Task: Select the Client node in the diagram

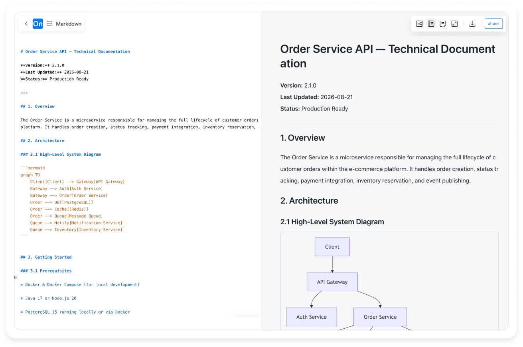Action: (x=332, y=247)
